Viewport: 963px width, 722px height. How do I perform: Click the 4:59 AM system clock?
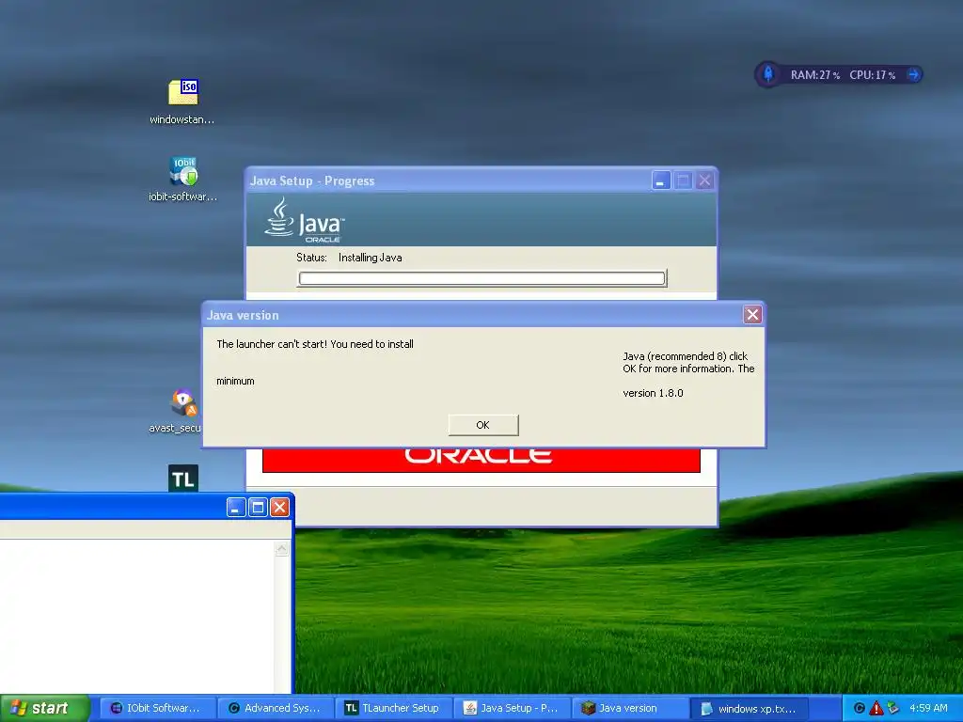click(x=928, y=708)
